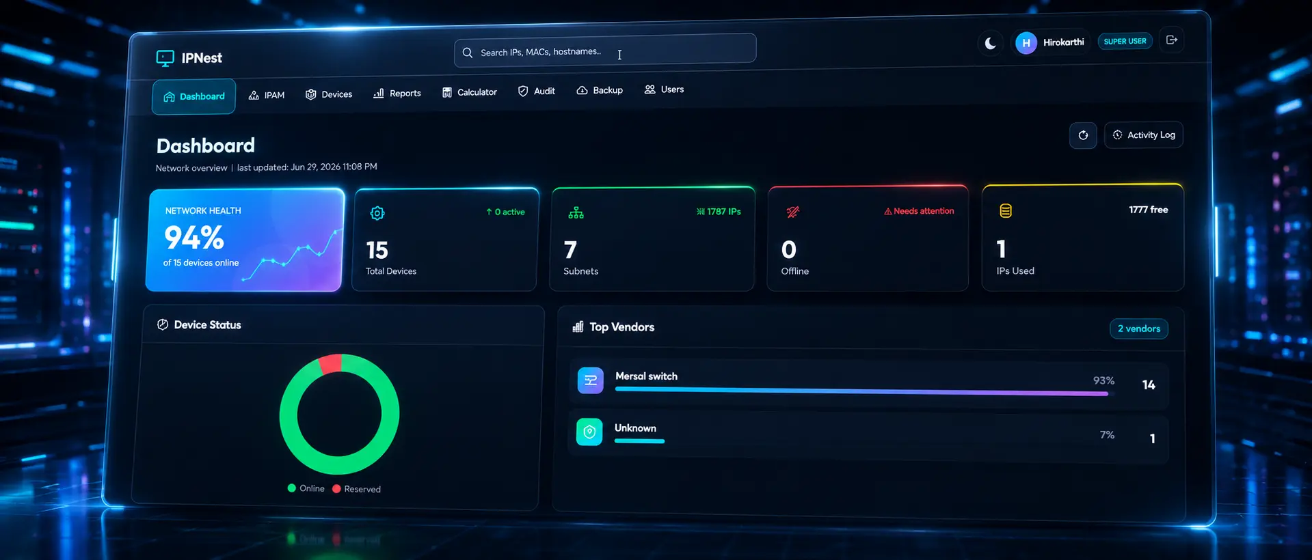Click the yellow database icon on IPs Used card

[1006, 211]
